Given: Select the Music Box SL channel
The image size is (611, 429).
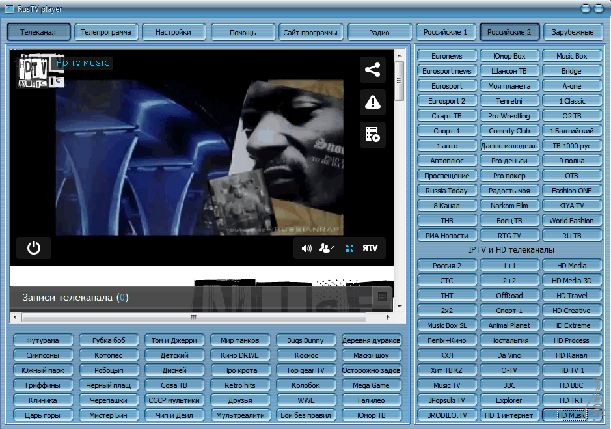Looking at the screenshot, I should (447, 325).
